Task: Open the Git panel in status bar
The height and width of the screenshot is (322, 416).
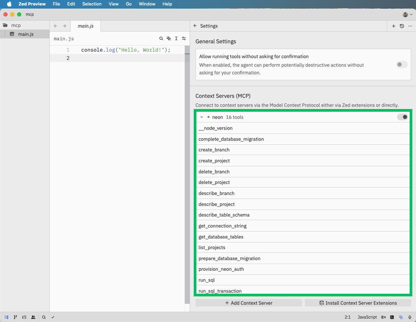Action: click(15, 317)
